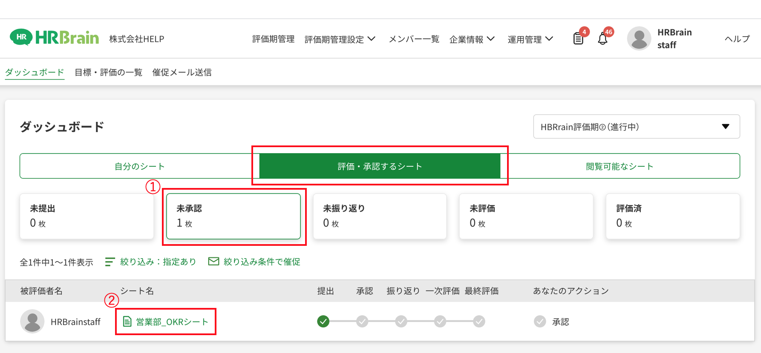Click the 未承認 1枚 card
Screen dimensions: 761x353
coord(233,216)
